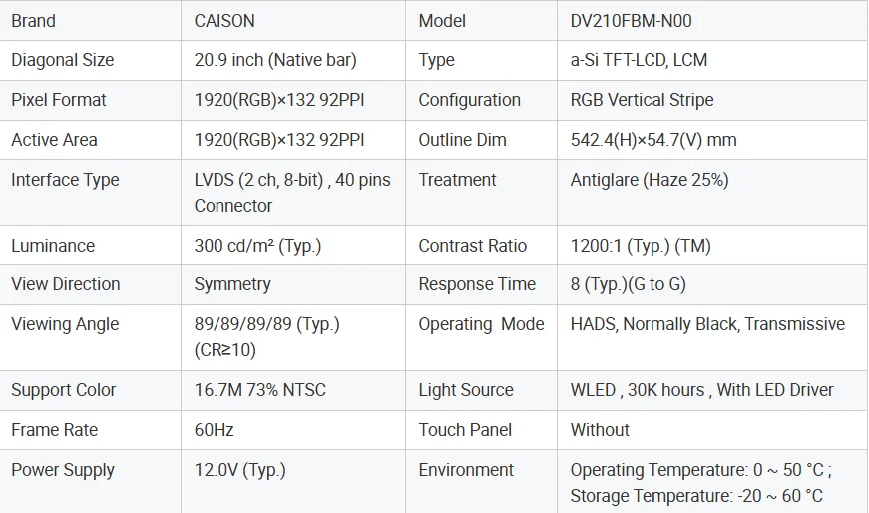Screen dimensions: 869x513
Task: Select 'HADS, Normally Black, Transmissive' value
Action: click(707, 324)
